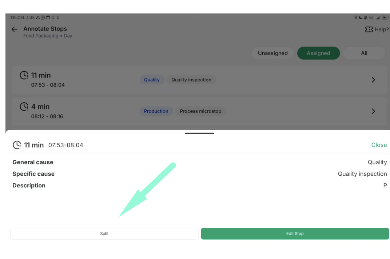
Task: Close the stop details sheet
Action: tap(379, 145)
